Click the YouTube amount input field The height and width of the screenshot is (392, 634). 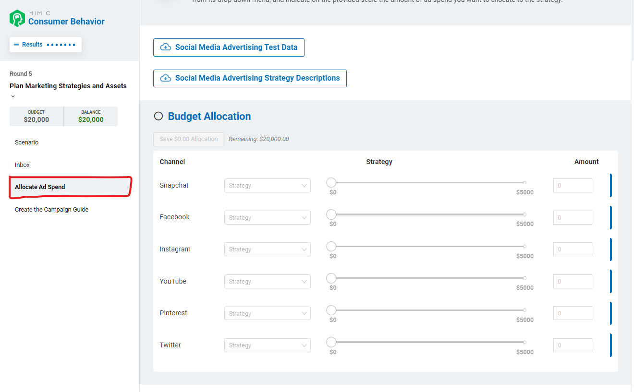(x=573, y=282)
